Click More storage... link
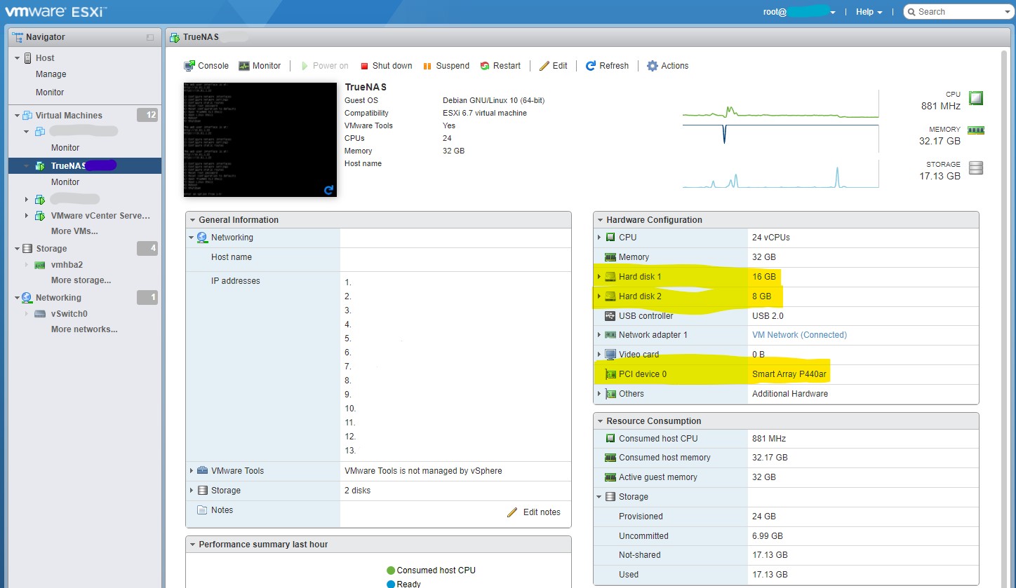 pos(81,280)
